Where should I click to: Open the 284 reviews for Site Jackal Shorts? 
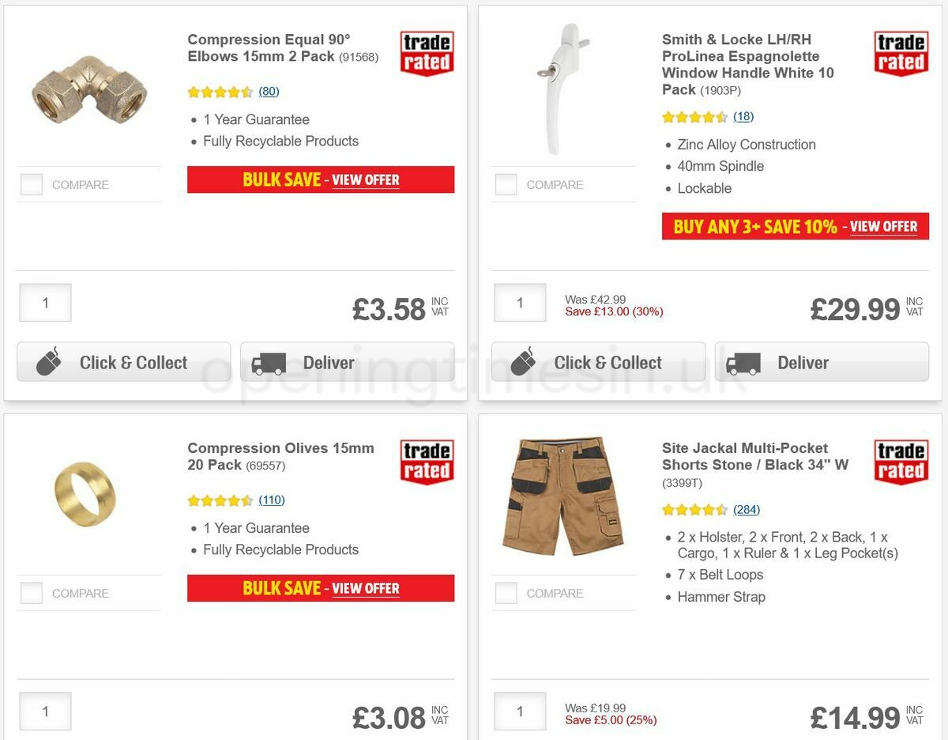pyautogui.click(x=747, y=509)
